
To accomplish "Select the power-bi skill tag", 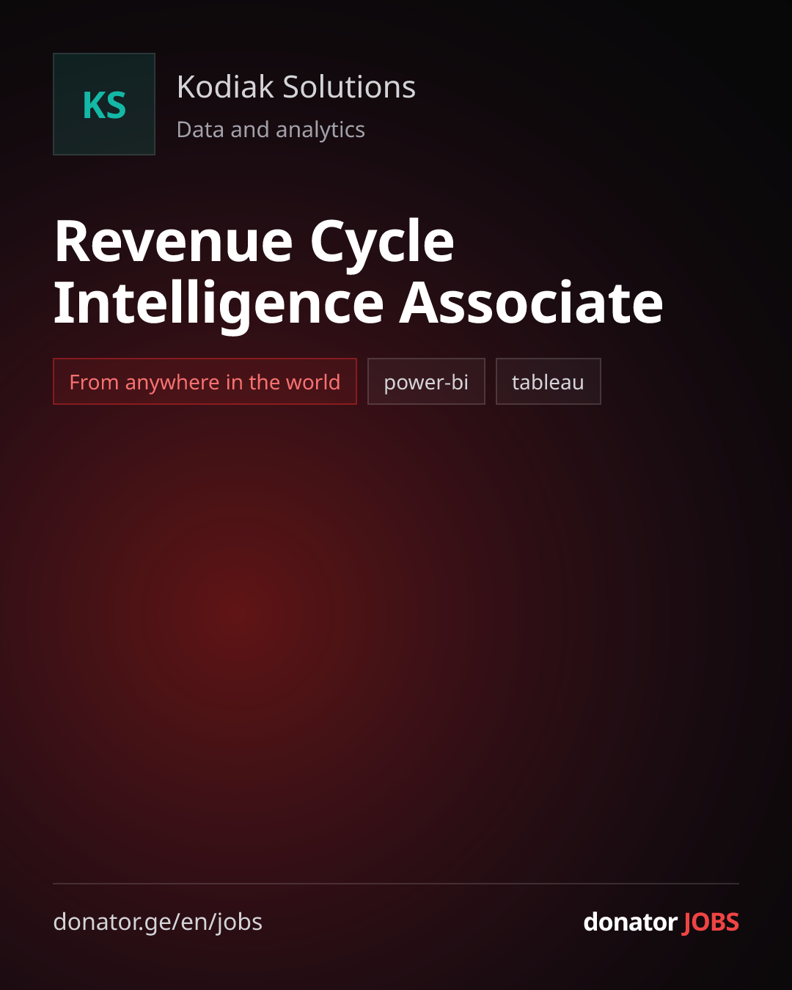I will [x=426, y=381].
